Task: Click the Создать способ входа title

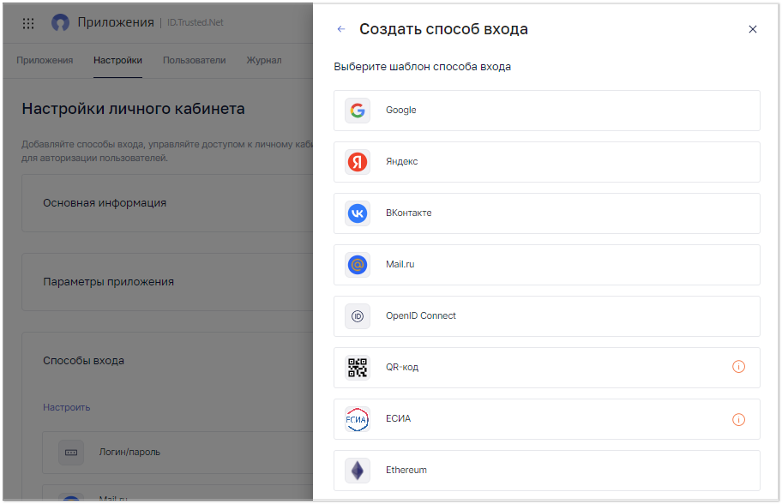Action: click(x=443, y=29)
